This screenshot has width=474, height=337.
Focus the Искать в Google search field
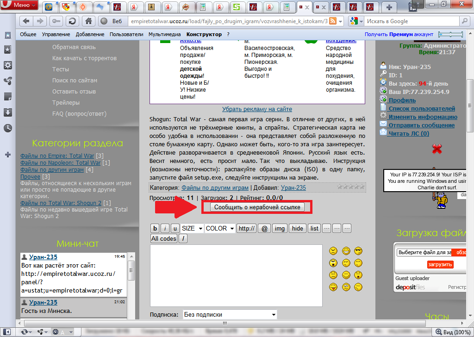pyautogui.click(x=412, y=21)
